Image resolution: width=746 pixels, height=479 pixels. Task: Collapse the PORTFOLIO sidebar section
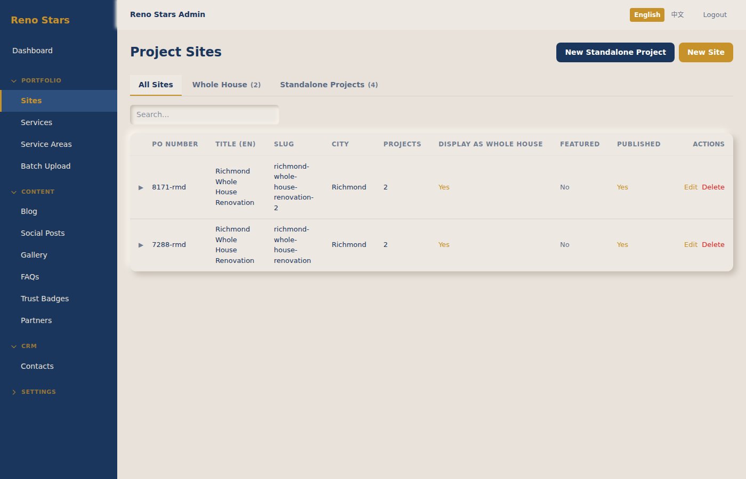38,80
